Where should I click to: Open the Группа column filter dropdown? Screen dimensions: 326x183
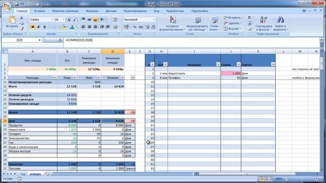point(273,65)
